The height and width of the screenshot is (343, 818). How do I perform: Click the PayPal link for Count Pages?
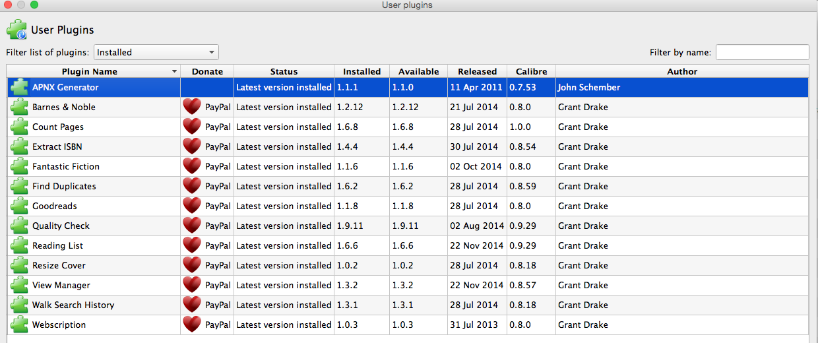coord(218,127)
